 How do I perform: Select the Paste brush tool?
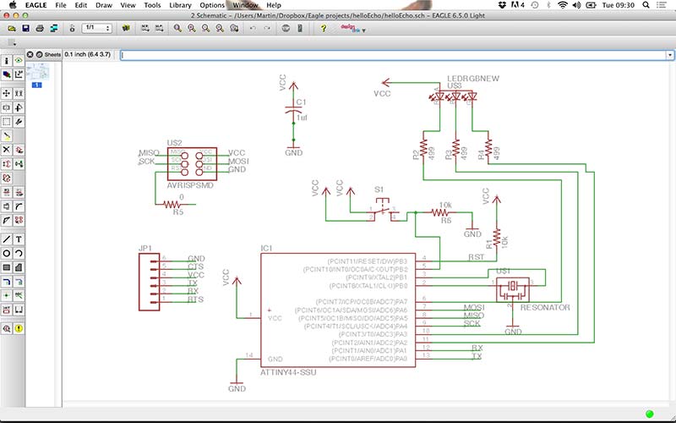click(x=7, y=136)
